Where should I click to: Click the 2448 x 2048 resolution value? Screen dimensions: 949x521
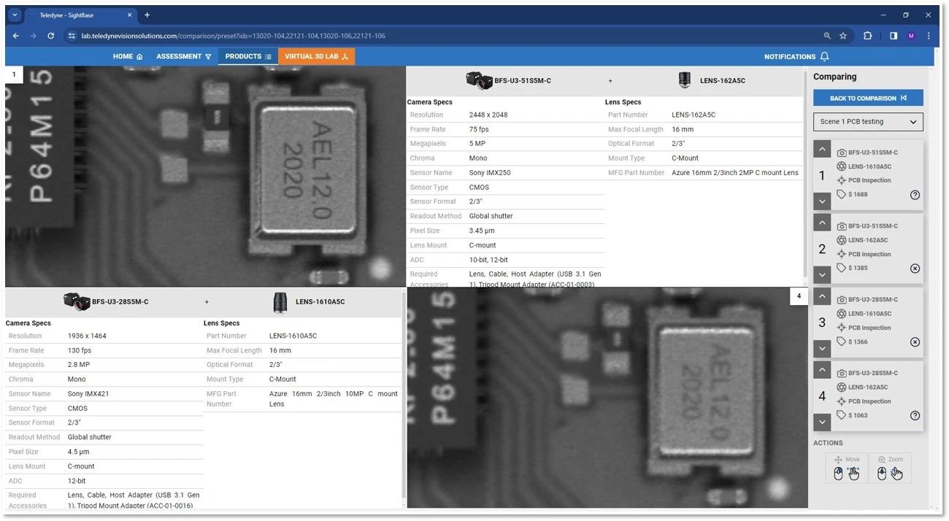point(488,115)
